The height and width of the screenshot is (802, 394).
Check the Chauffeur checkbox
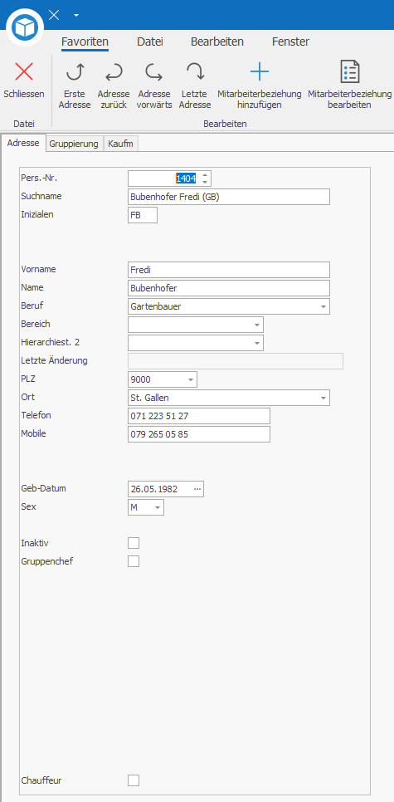[x=134, y=780]
